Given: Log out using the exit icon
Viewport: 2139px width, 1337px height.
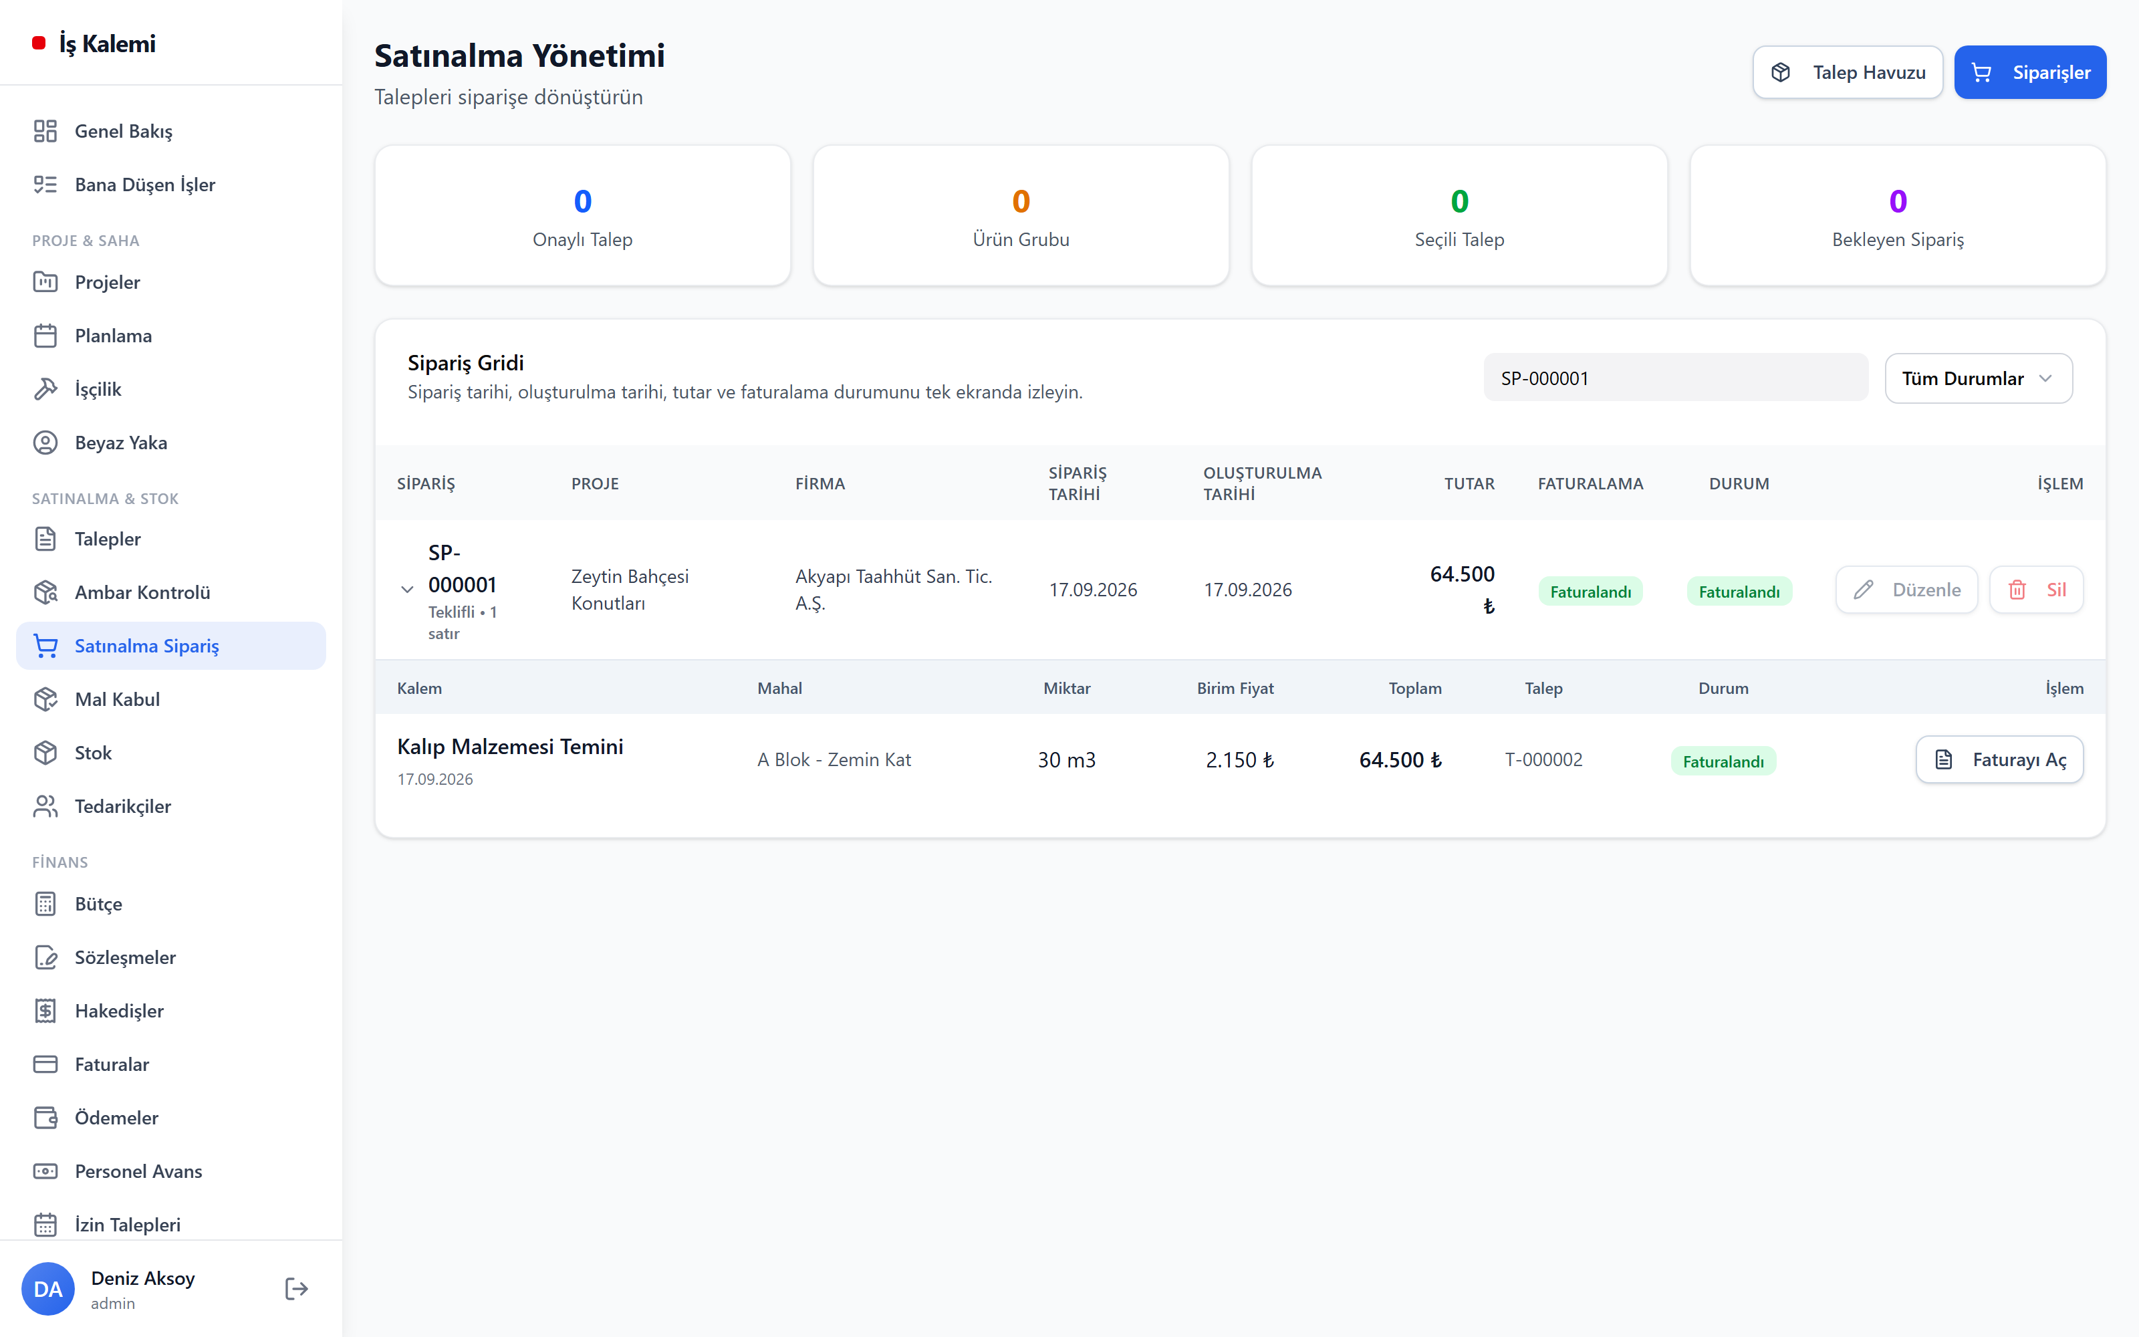Looking at the screenshot, I should tap(297, 1288).
